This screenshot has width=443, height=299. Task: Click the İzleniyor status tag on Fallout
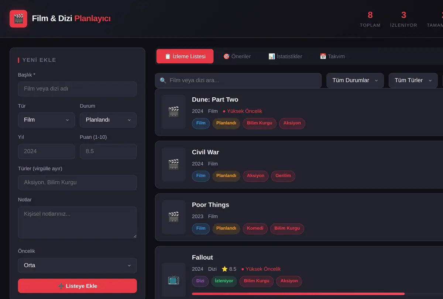click(224, 281)
